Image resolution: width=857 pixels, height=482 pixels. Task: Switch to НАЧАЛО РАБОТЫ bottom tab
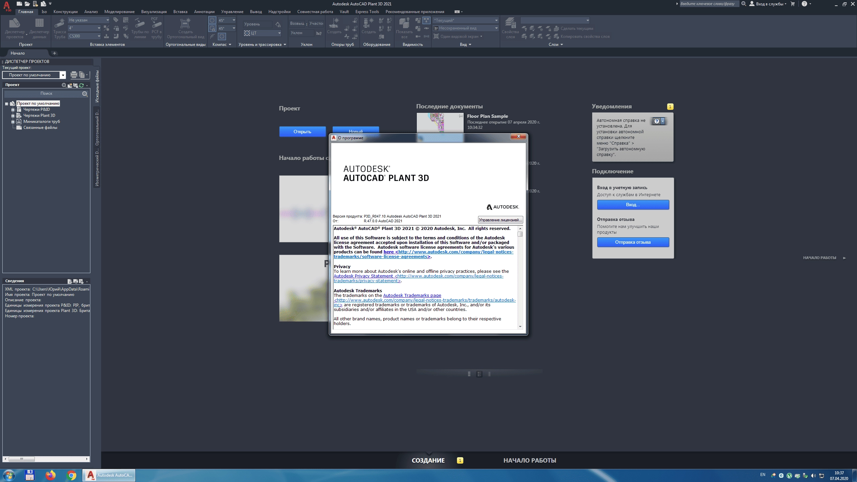[530, 461]
